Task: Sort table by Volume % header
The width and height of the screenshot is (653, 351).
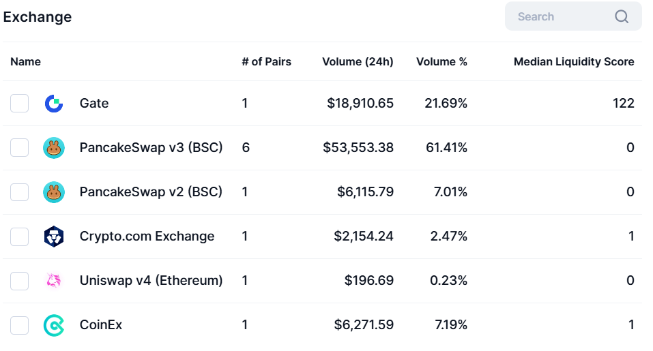Action: click(x=441, y=61)
